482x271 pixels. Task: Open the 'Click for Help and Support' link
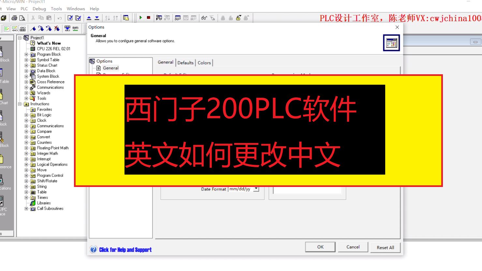pos(125,250)
